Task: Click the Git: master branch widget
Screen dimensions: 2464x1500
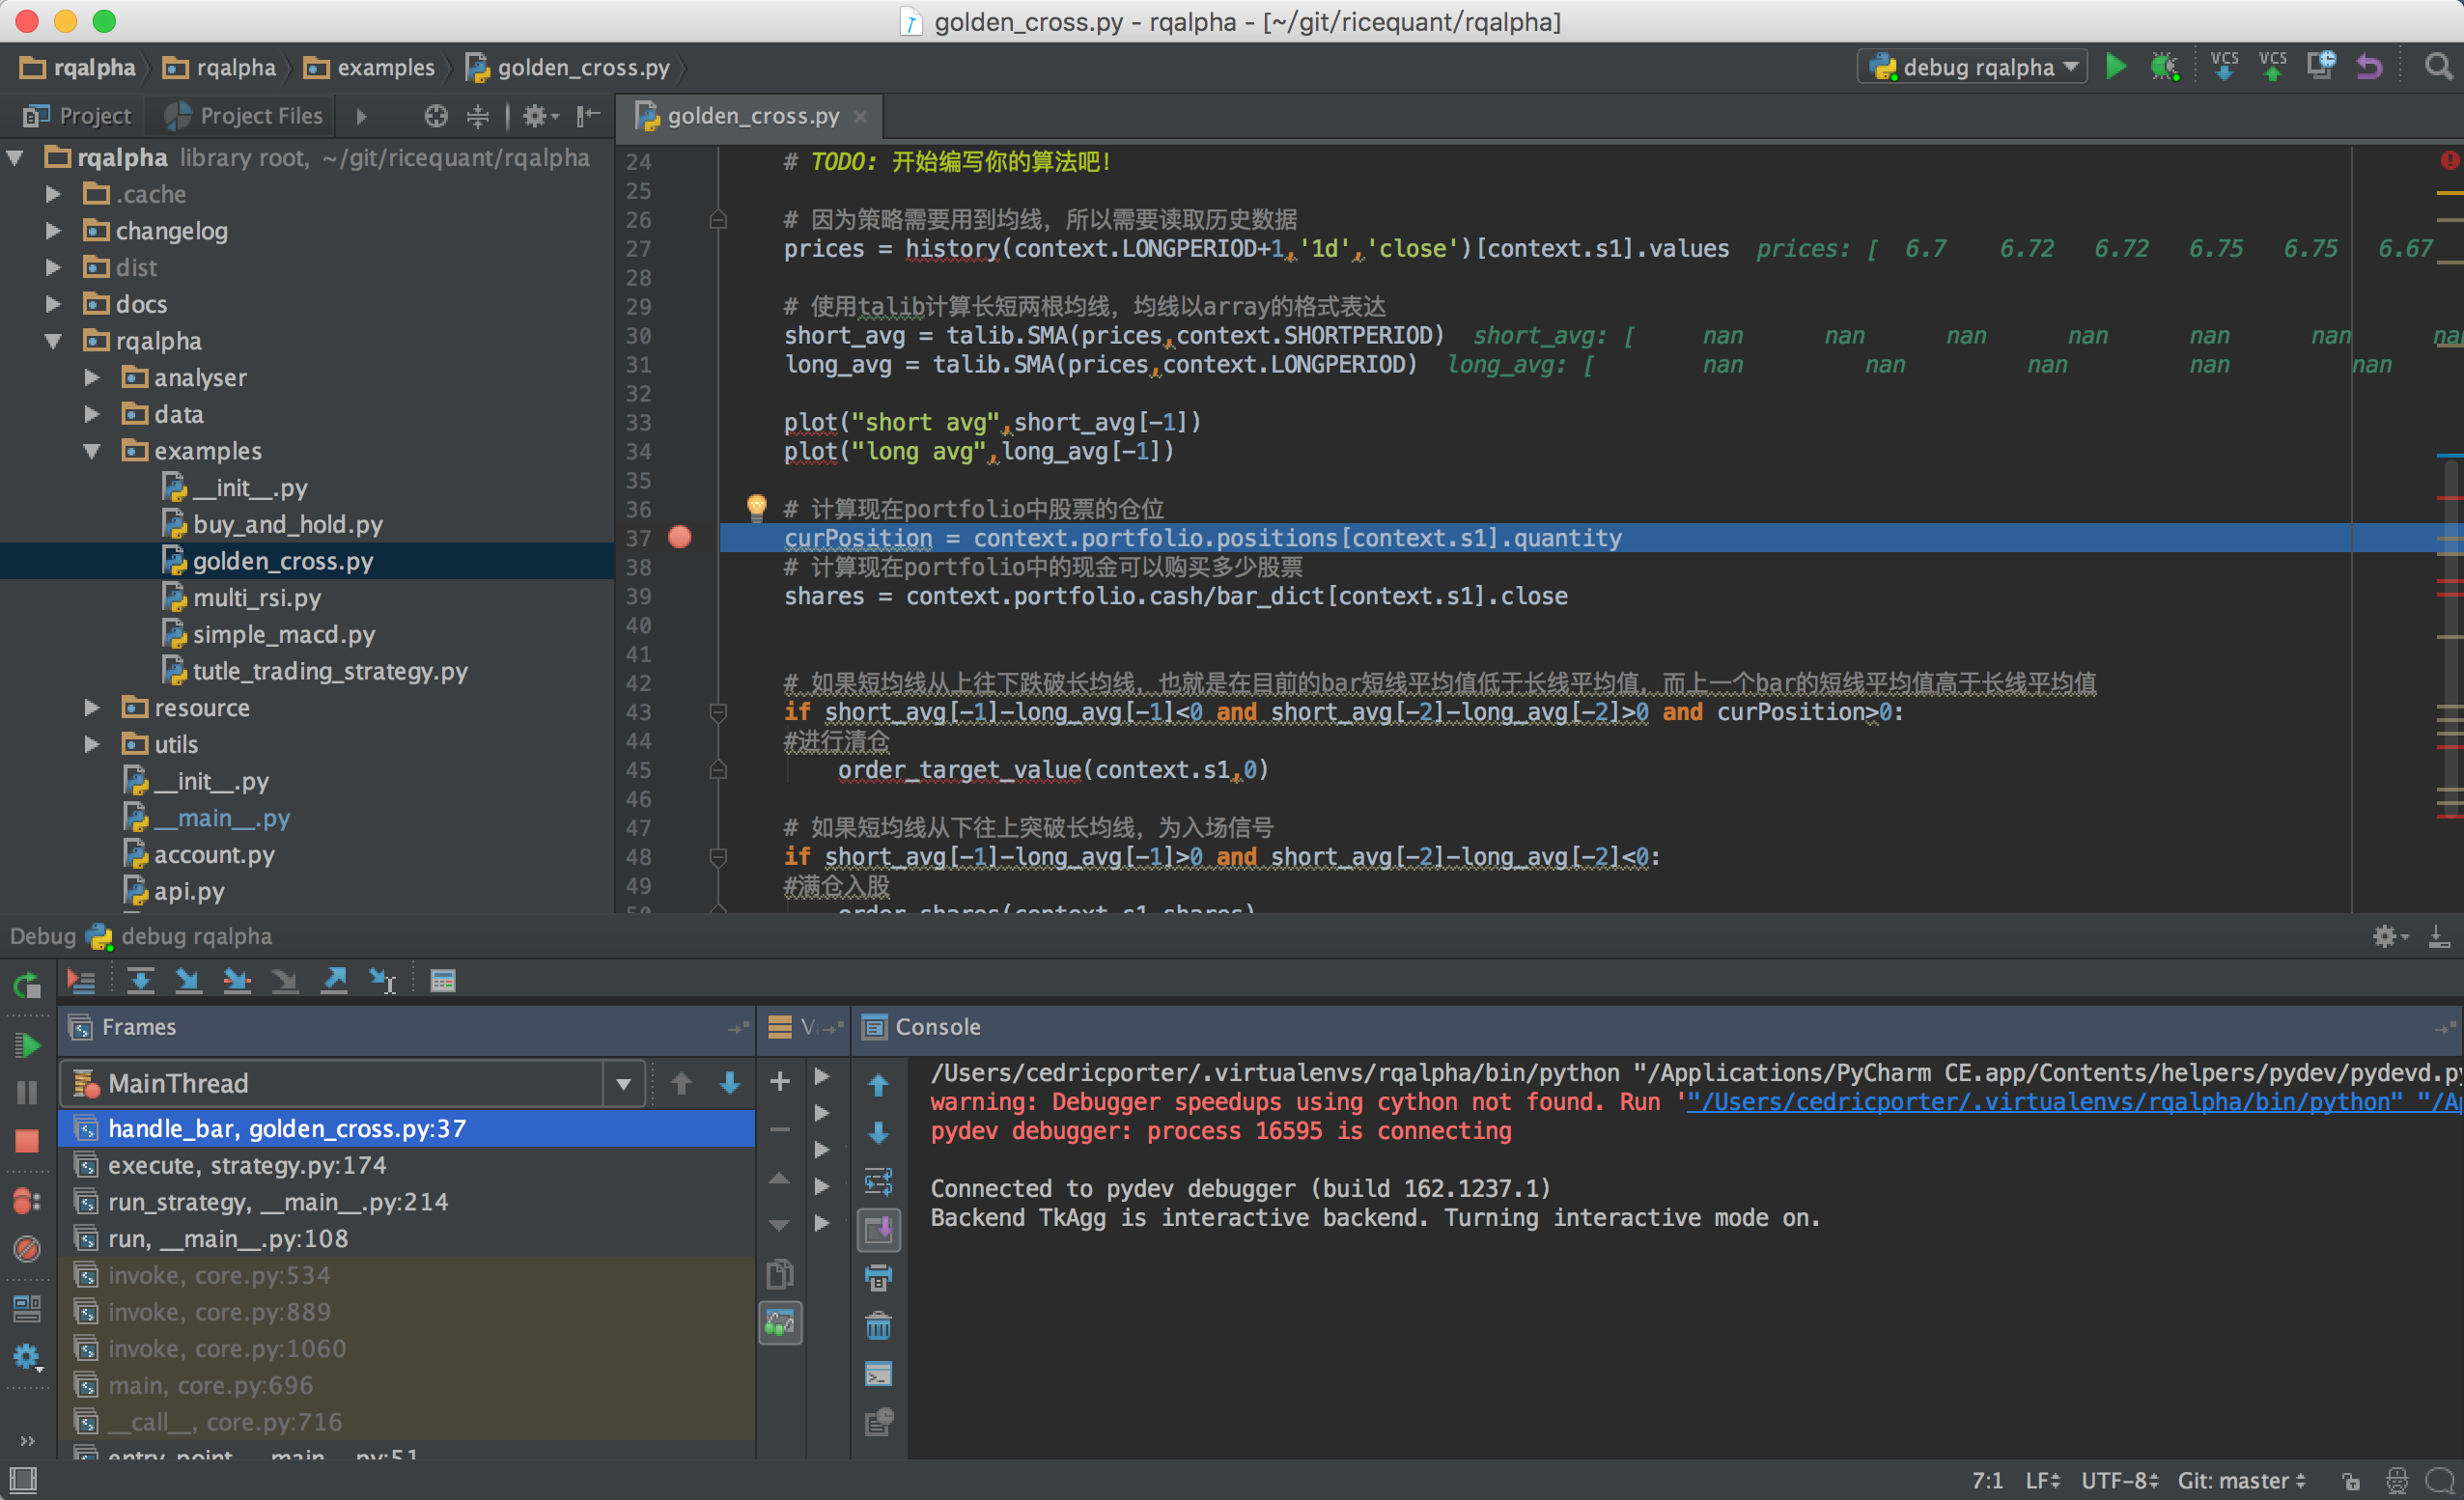Action: pyautogui.click(x=2241, y=1479)
